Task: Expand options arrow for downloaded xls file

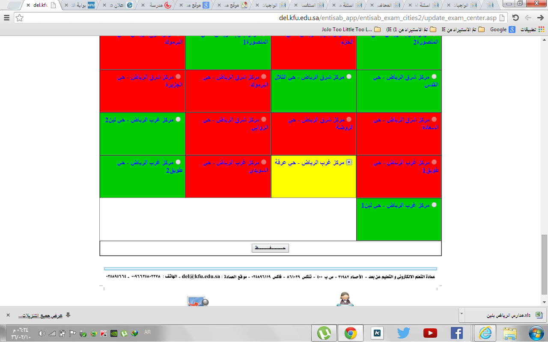Action: [462, 315]
